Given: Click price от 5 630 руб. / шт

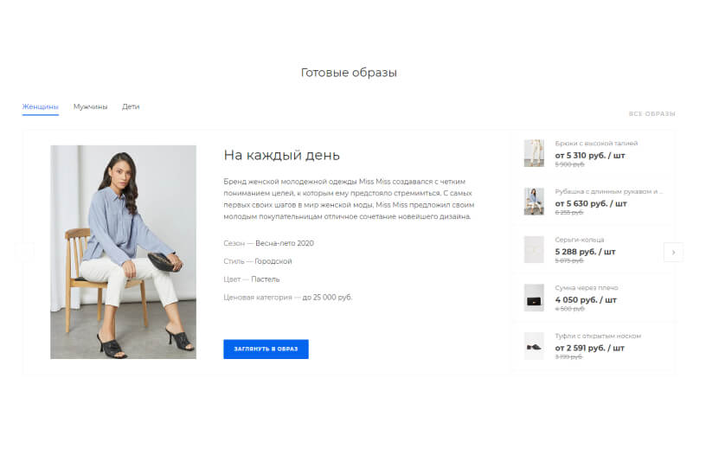Looking at the screenshot, I should 591,203.
